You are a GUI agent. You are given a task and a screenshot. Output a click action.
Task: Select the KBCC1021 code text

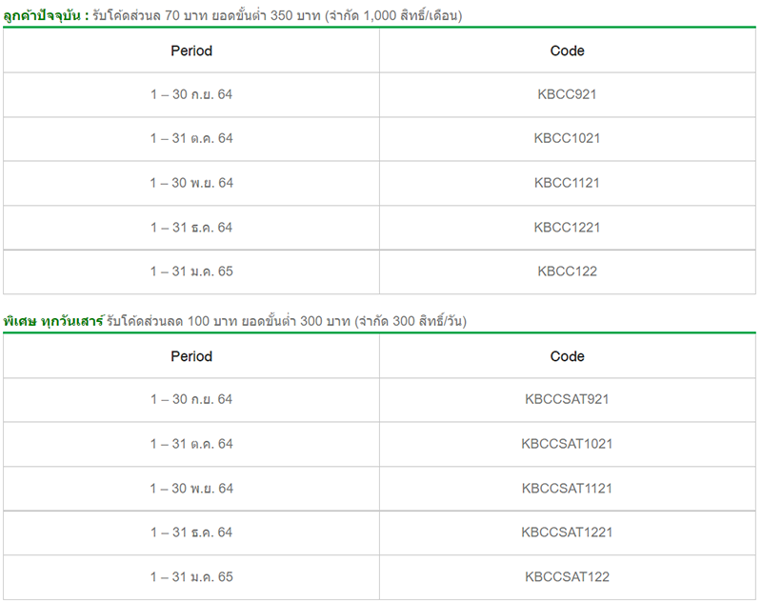click(x=567, y=138)
